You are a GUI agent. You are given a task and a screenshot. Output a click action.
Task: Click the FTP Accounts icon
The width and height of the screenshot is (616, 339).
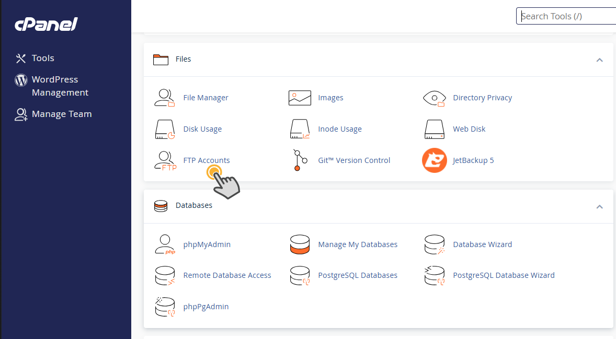click(165, 161)
